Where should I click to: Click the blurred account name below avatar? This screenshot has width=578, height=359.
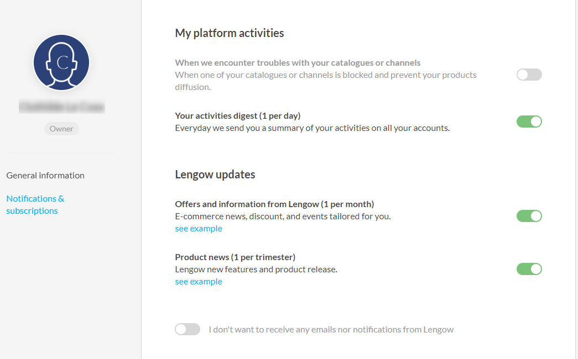[x=61, y=107]
